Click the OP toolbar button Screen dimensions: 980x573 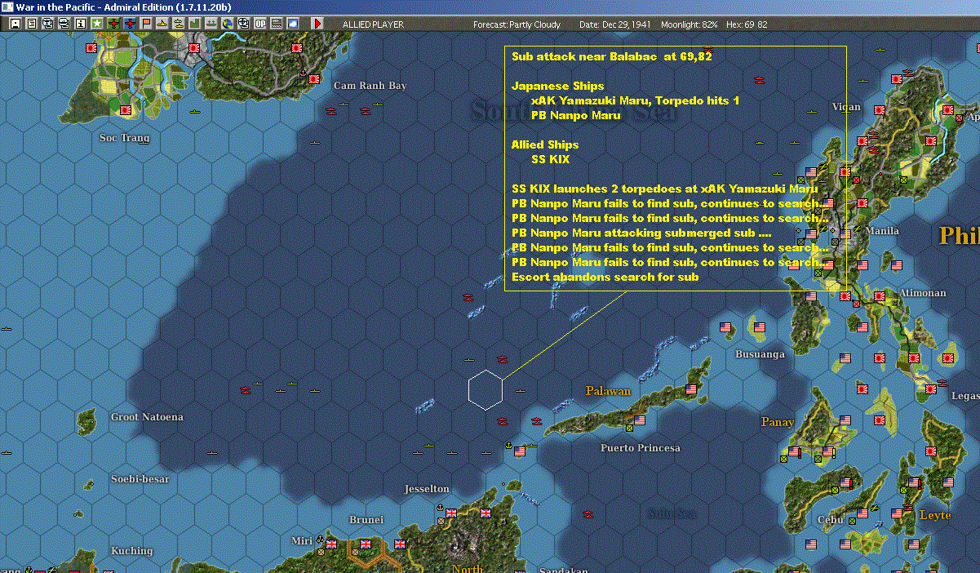260,24
